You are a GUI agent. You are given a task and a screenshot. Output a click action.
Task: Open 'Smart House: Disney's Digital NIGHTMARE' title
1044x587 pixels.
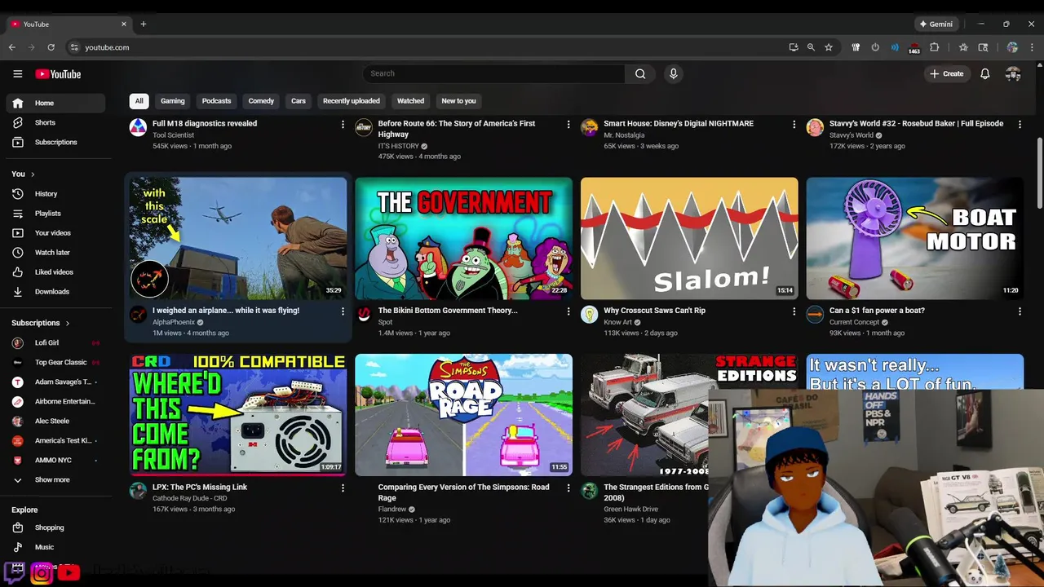point(679,124)
